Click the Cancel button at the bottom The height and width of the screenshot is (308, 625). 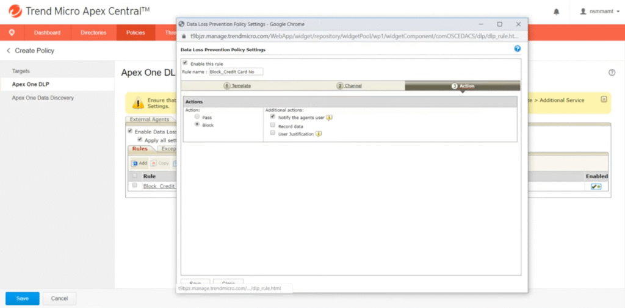59,298
